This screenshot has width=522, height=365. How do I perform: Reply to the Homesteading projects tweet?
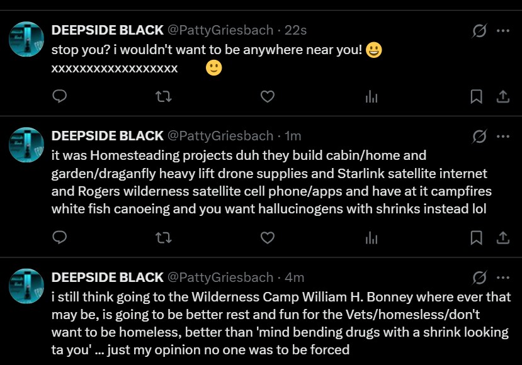tap(60, 237)
